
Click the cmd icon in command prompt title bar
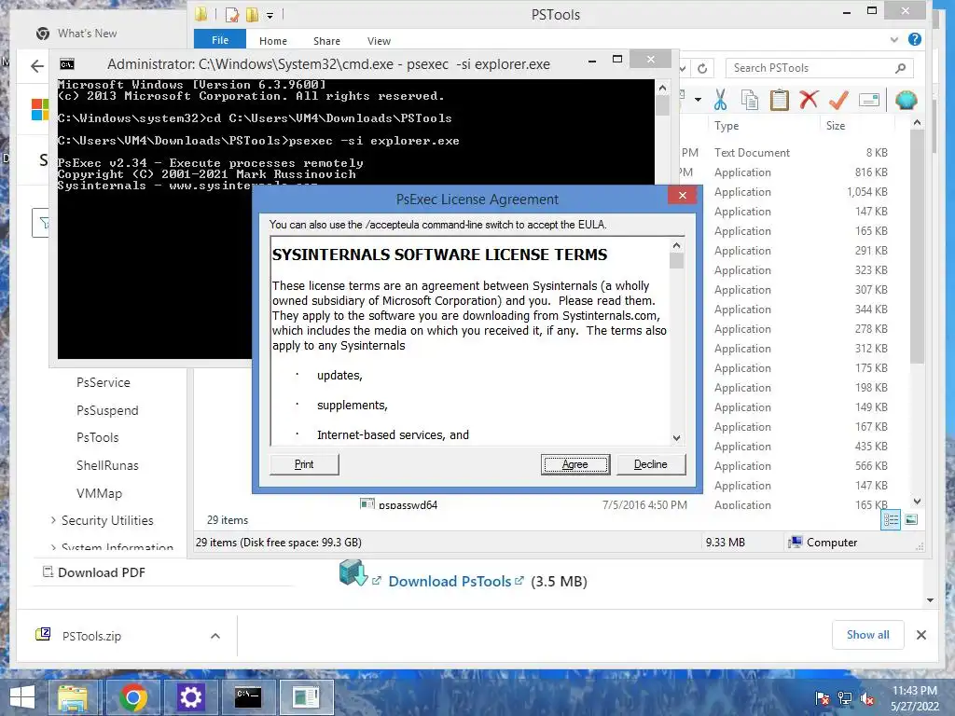click(x=67, y=64)
